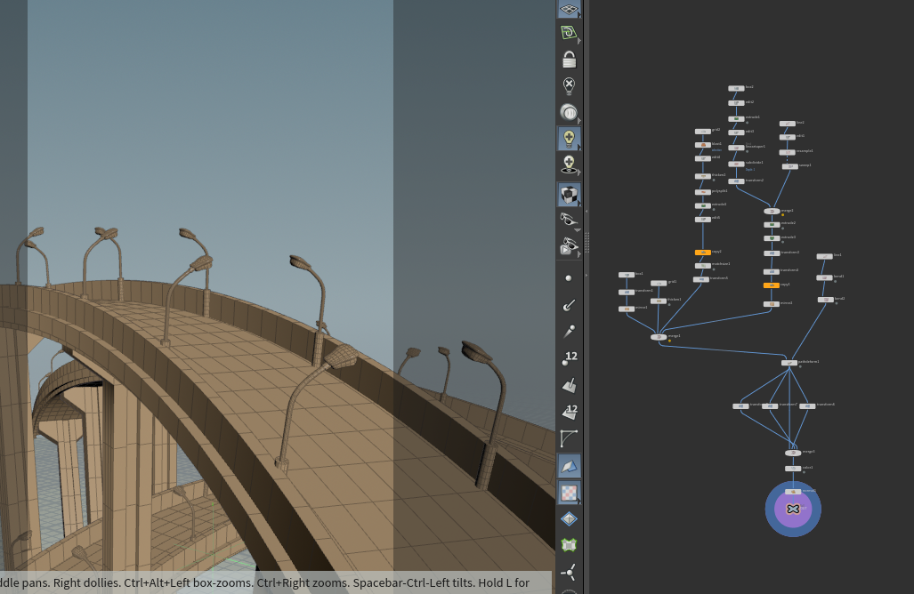Show point normals icon in display toolbar
This screenshot has height=594, width=914.
point(569,305)
